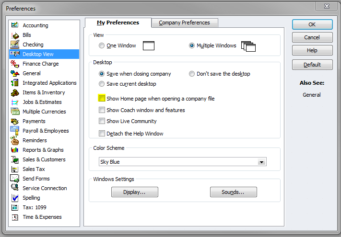Viewport: 341px width, 237px height.
Task: Click the Cancel button
Action: tap(312, 37)
